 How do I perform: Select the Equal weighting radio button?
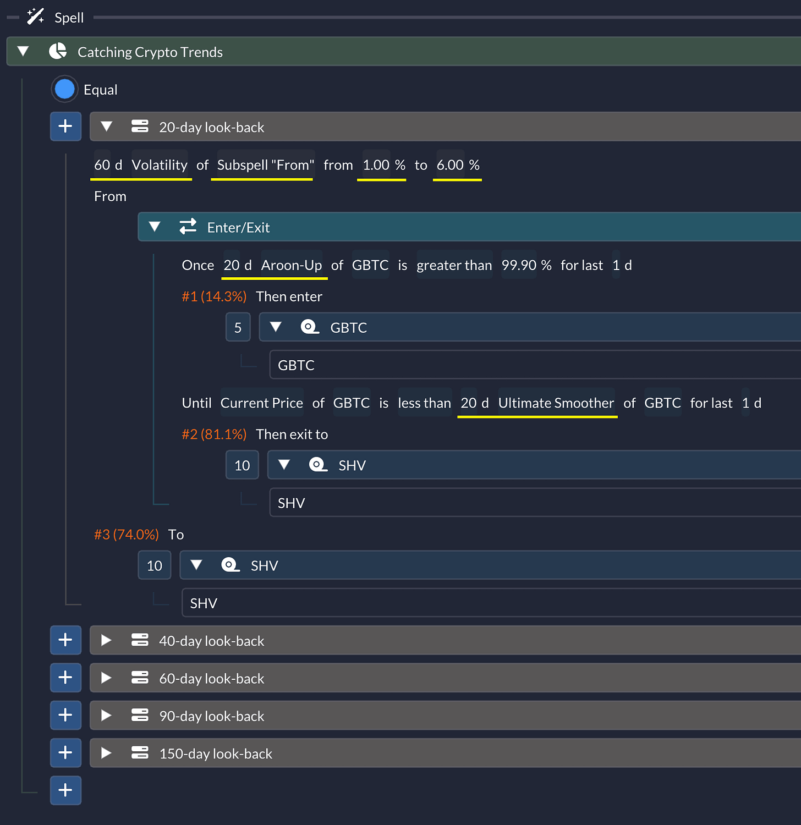coord(65,89)
